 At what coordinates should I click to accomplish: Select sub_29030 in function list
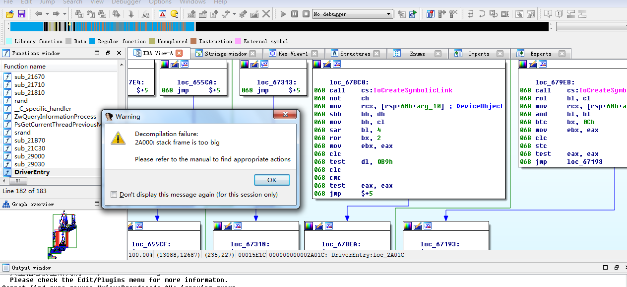(x=29, y=164)
